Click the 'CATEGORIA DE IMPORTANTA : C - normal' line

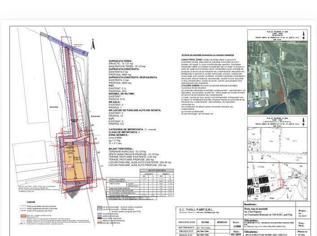[x=132, y=129]
